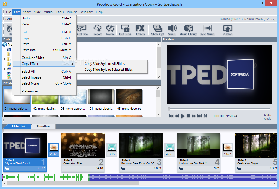Screen dimensions: 279x189
Task: Open Edit Slide from the toolbar
Action: [125, 30]
